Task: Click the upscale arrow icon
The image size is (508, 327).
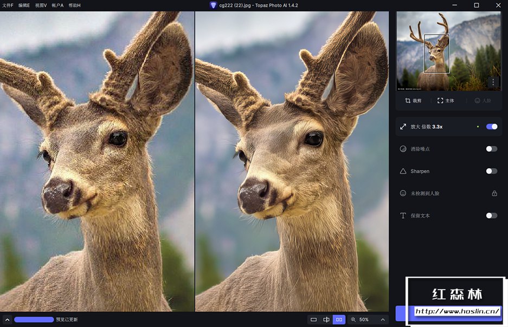Action: pos(403,127)
